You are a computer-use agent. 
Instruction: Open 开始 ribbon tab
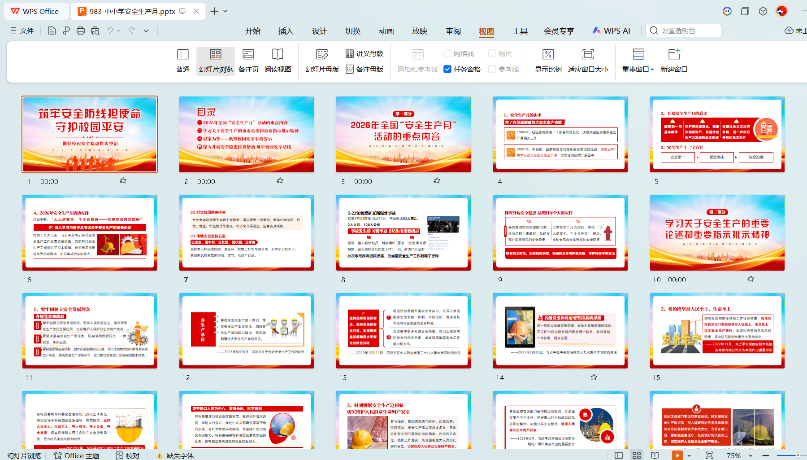253,31
